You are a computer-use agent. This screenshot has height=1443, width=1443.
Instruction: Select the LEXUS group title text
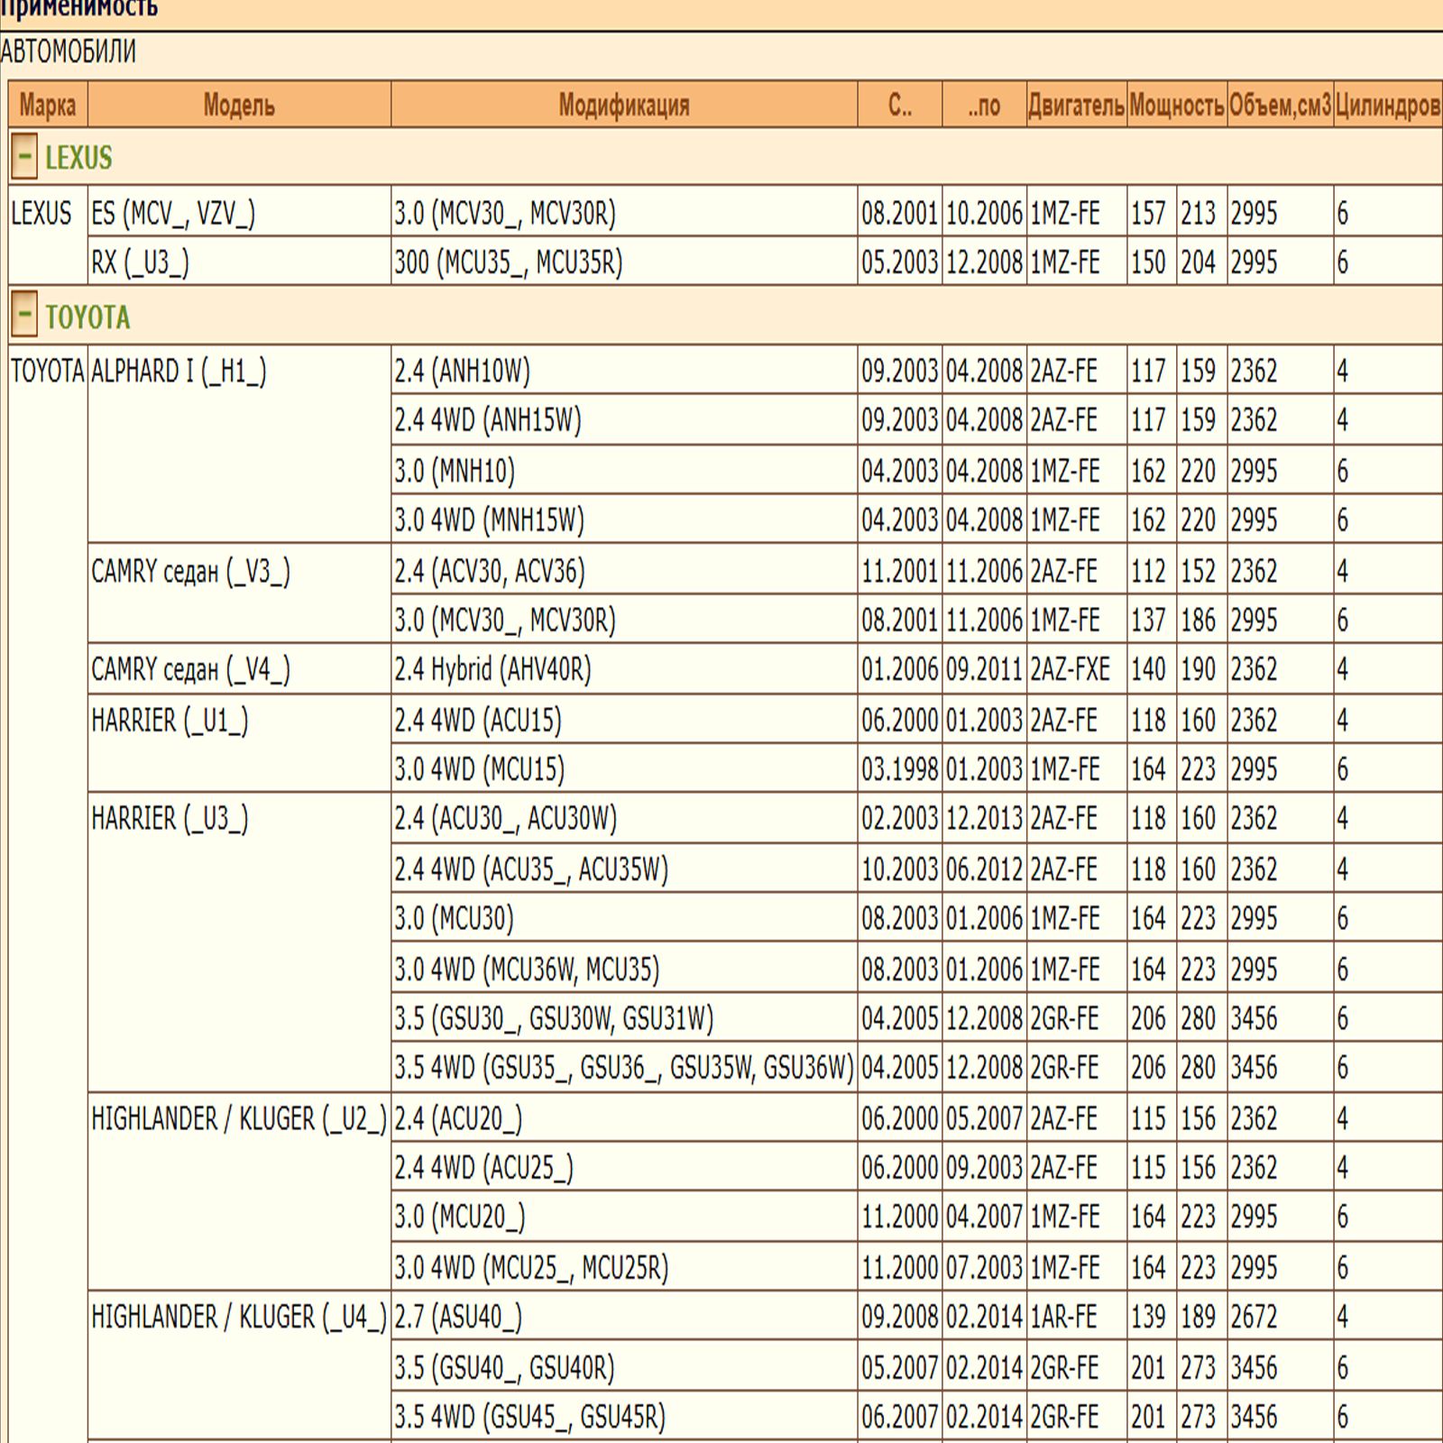point(78,158)
